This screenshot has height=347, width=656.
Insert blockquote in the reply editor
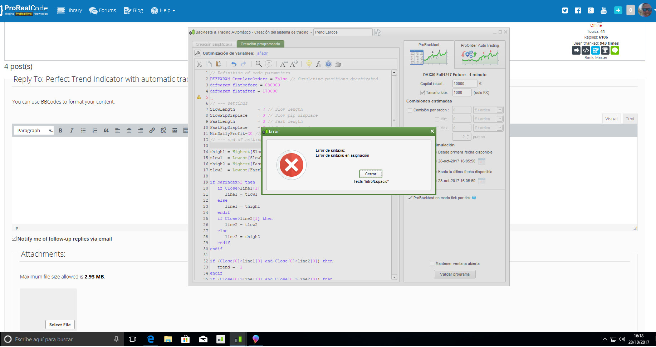click(106, 131)
